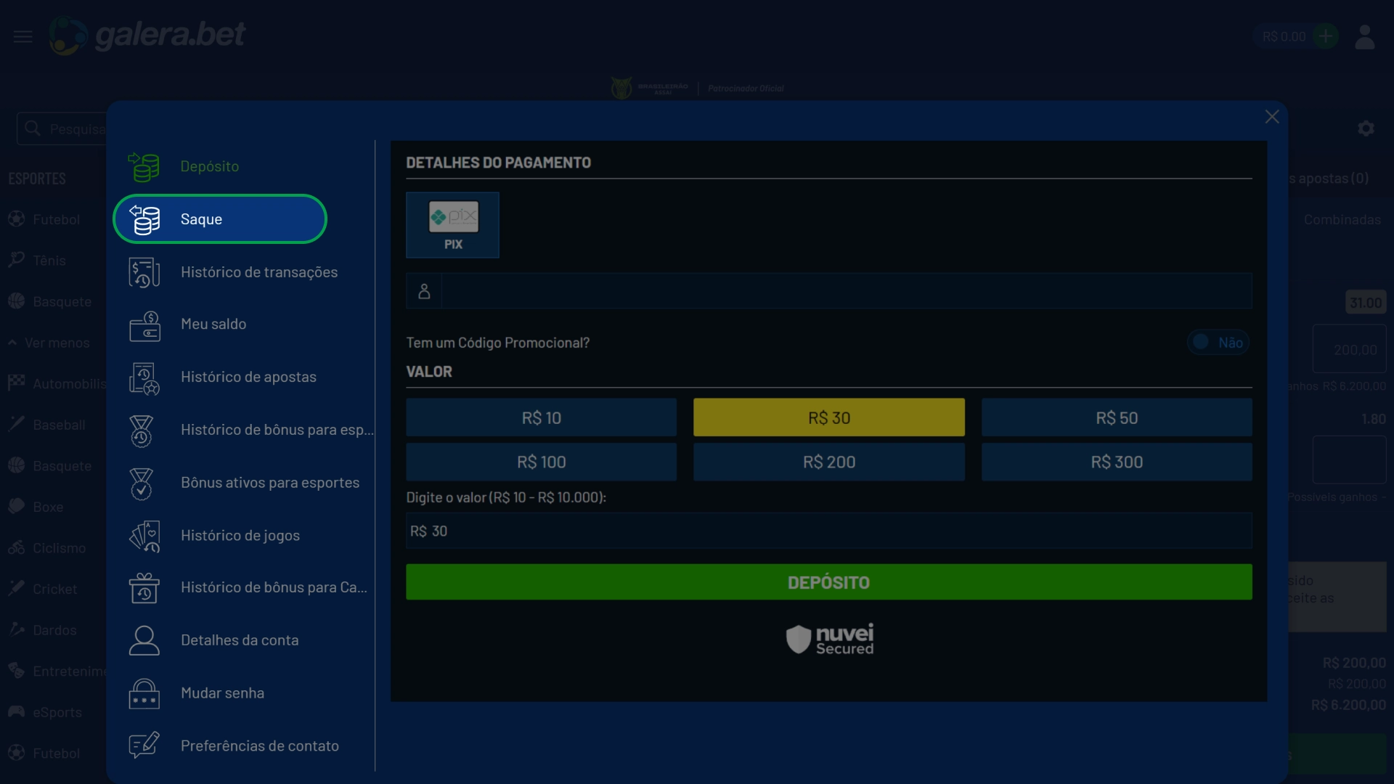Click the Depósito icon in sidebar
Screen dimensions: 1394x784
click(144, 165)
